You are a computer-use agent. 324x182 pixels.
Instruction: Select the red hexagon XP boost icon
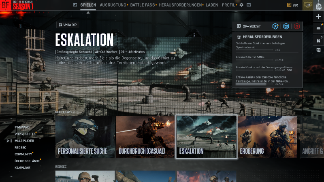coord(297,26)
